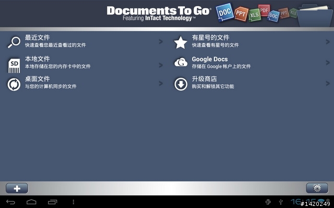Click the Documents To Go logo
334x208 pixels.
pyautogui.click(x=159, y=14)
